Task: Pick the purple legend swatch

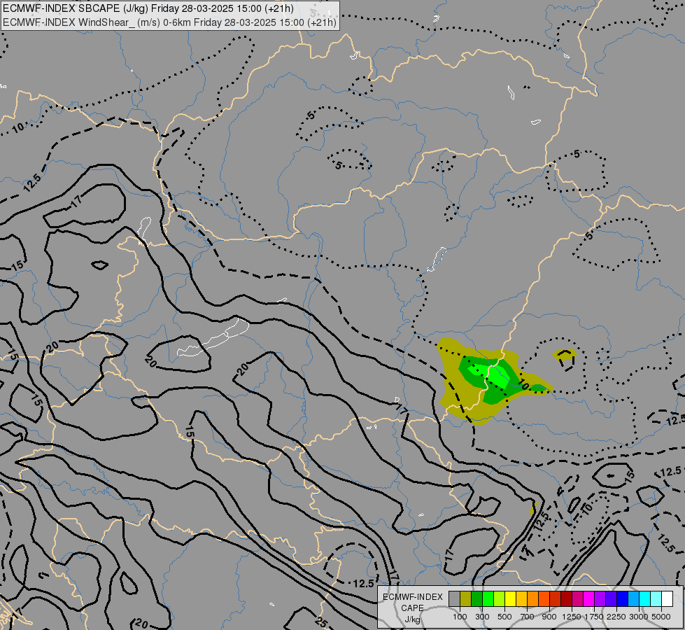Action: [x=600, y=599]
